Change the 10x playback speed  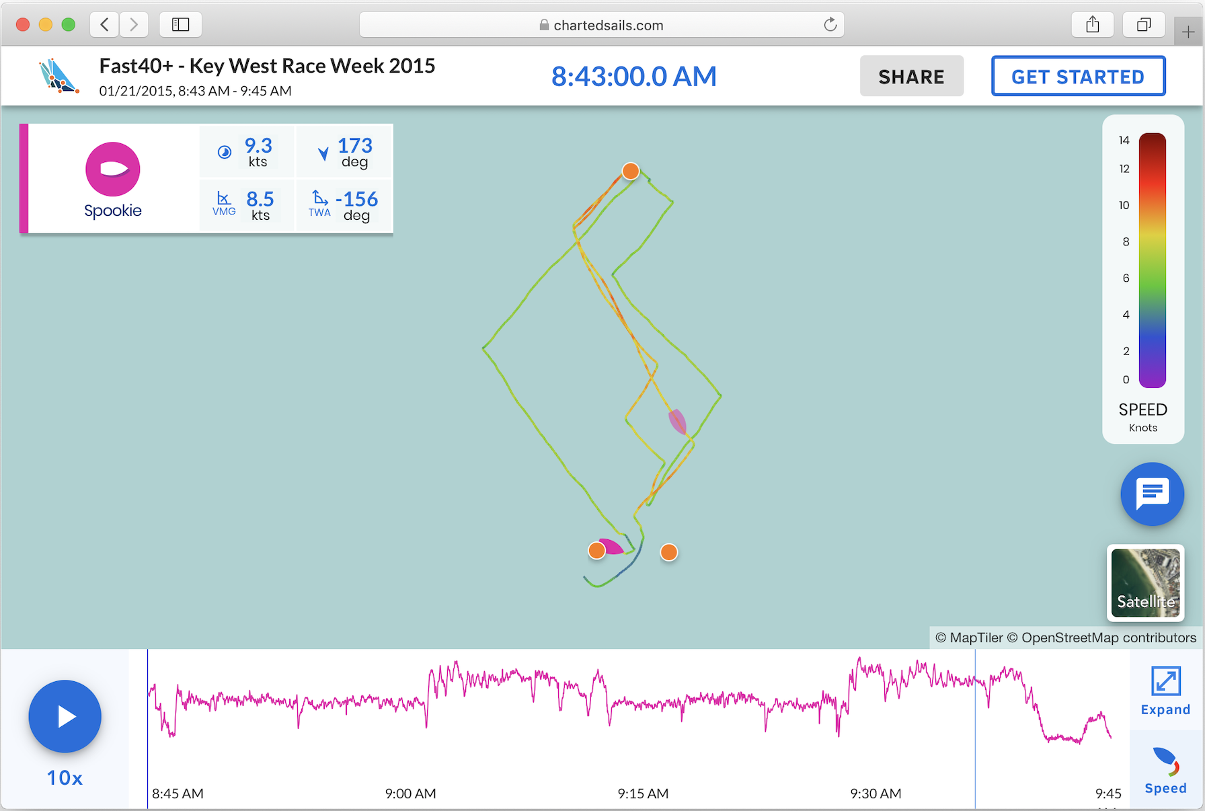click(65, 778)
